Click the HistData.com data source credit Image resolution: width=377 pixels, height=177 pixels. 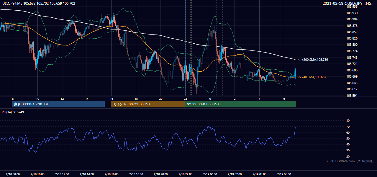tap(350, 161)
